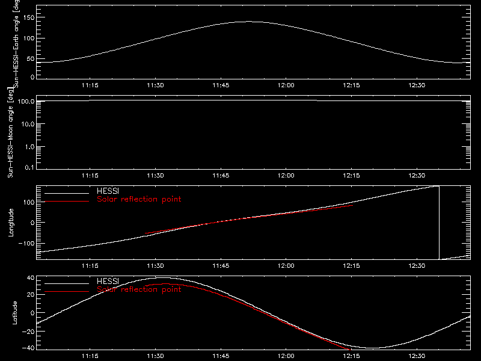This screenshot has width=481, height=361.
Task: Click the vertical longitude wrap line
Action: 440,223
